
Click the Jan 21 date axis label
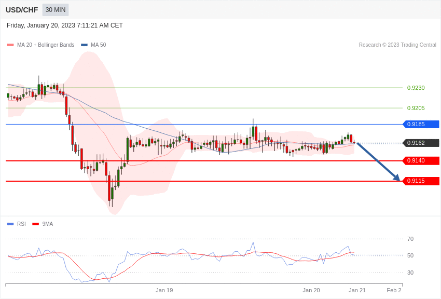point(357,290)
